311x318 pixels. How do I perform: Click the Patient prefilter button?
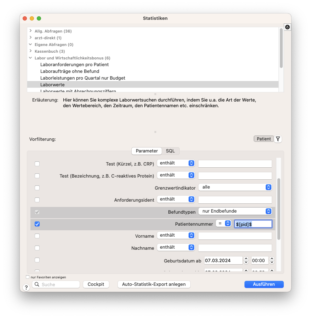(x=264, y=139)
